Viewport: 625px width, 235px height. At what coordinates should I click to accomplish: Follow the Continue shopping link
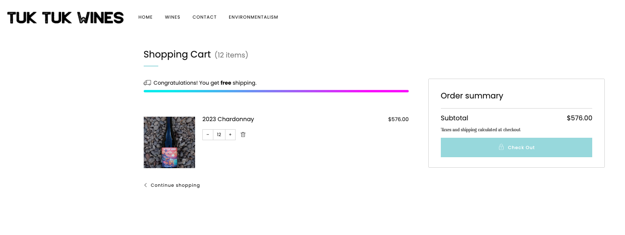click(175, 185)
